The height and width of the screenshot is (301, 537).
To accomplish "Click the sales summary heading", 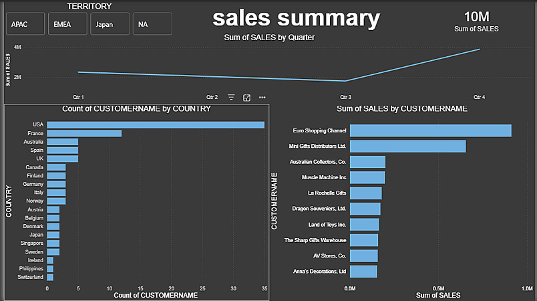I will (297, 18).
